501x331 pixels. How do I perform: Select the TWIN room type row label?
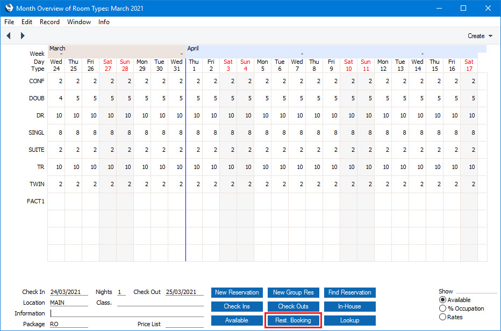point(37,184)
